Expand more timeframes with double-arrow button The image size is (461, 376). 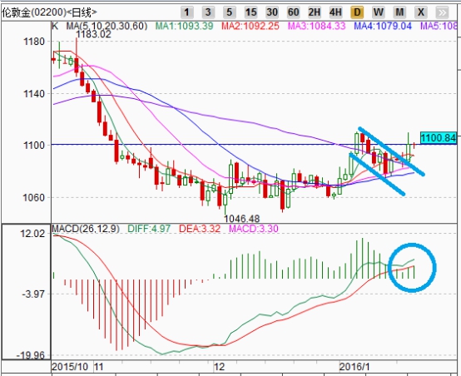(442, 12)
